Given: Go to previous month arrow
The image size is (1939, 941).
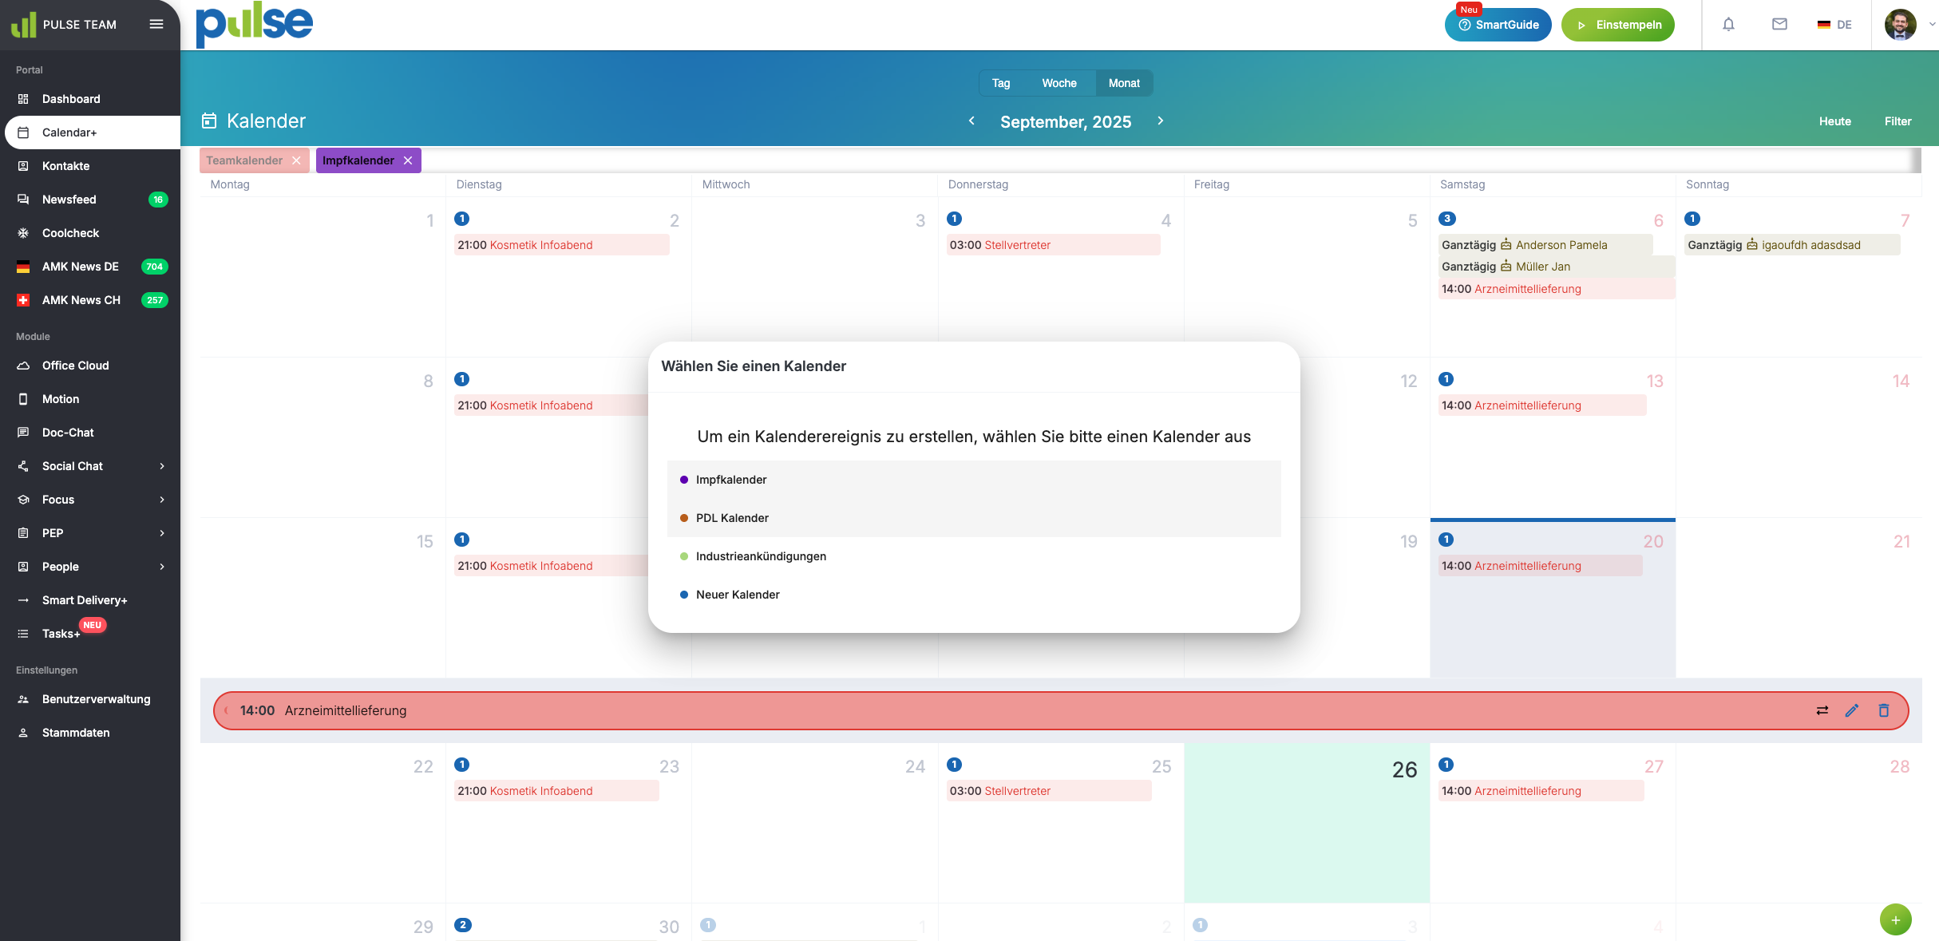Looking at the screenshot, I should tap(971, 121).
